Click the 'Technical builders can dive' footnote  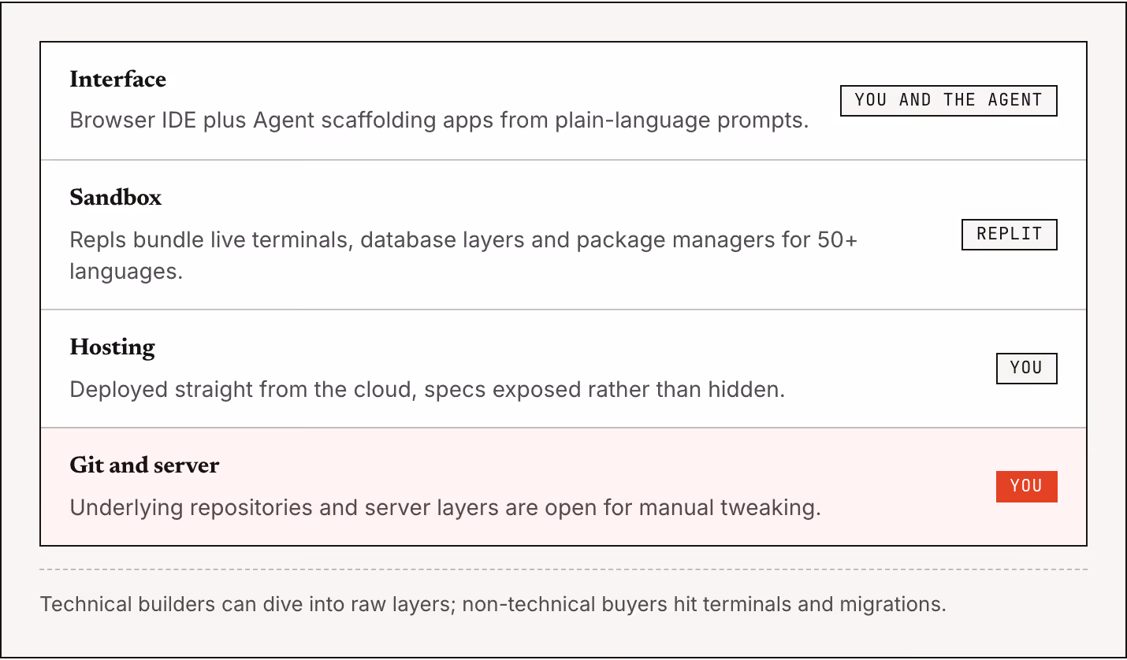click(493, 605)
